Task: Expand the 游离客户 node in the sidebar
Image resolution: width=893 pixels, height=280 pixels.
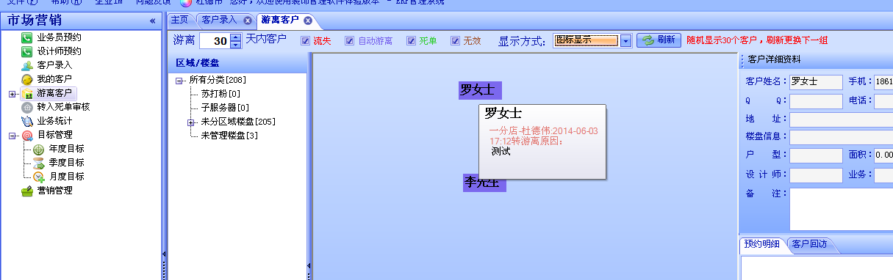Action: (x=12, y=94)
